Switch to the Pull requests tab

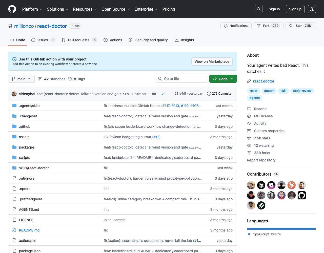pos(79,40)
